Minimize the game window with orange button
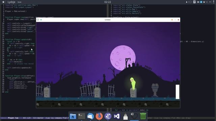The height and width of the screenshot is (121, 216). pyautogui.click(x=172, y=20)
